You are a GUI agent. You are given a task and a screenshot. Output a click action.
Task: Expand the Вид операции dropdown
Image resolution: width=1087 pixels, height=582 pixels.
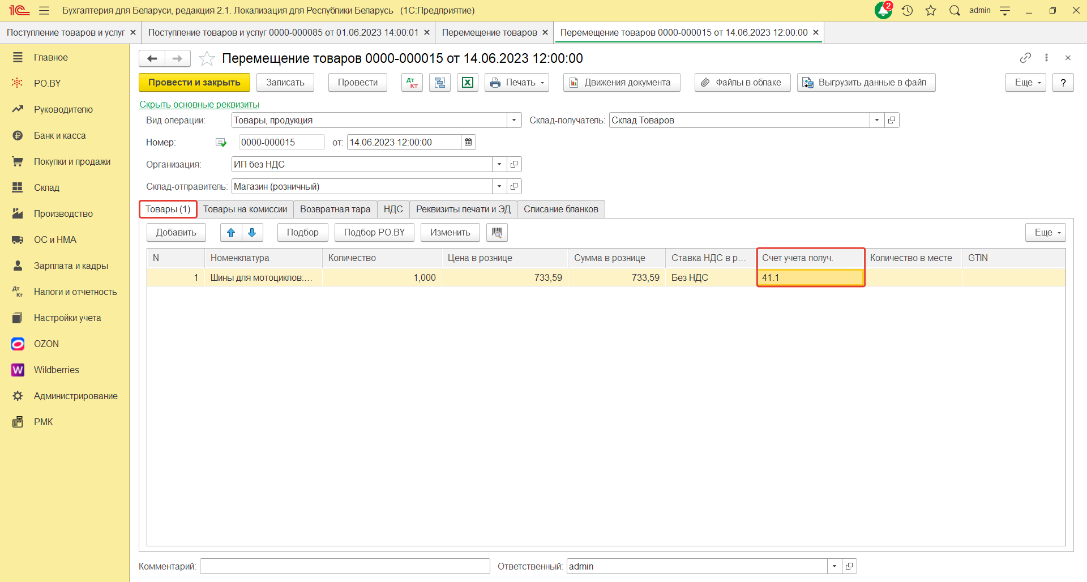[514, 120]
